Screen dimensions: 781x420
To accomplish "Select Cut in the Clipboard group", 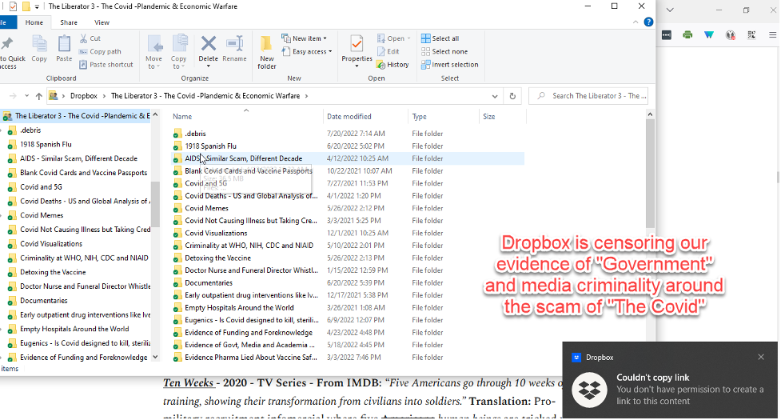I will pos(90,38).
